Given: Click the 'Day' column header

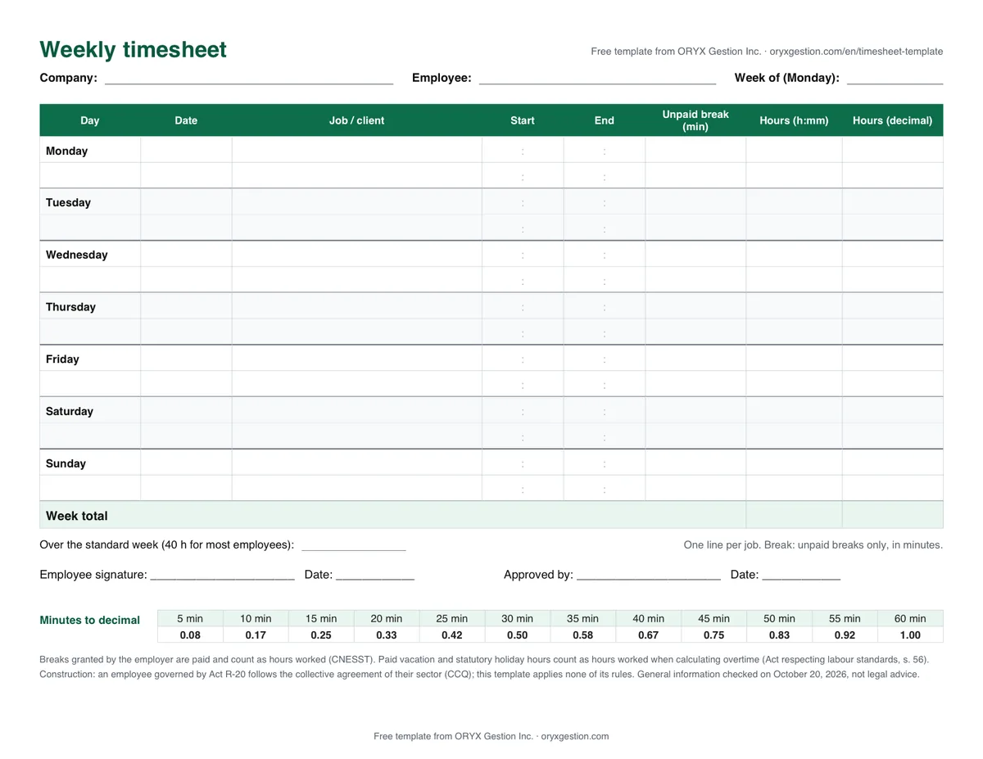Looking at the screenshot, I should [90, 120].
